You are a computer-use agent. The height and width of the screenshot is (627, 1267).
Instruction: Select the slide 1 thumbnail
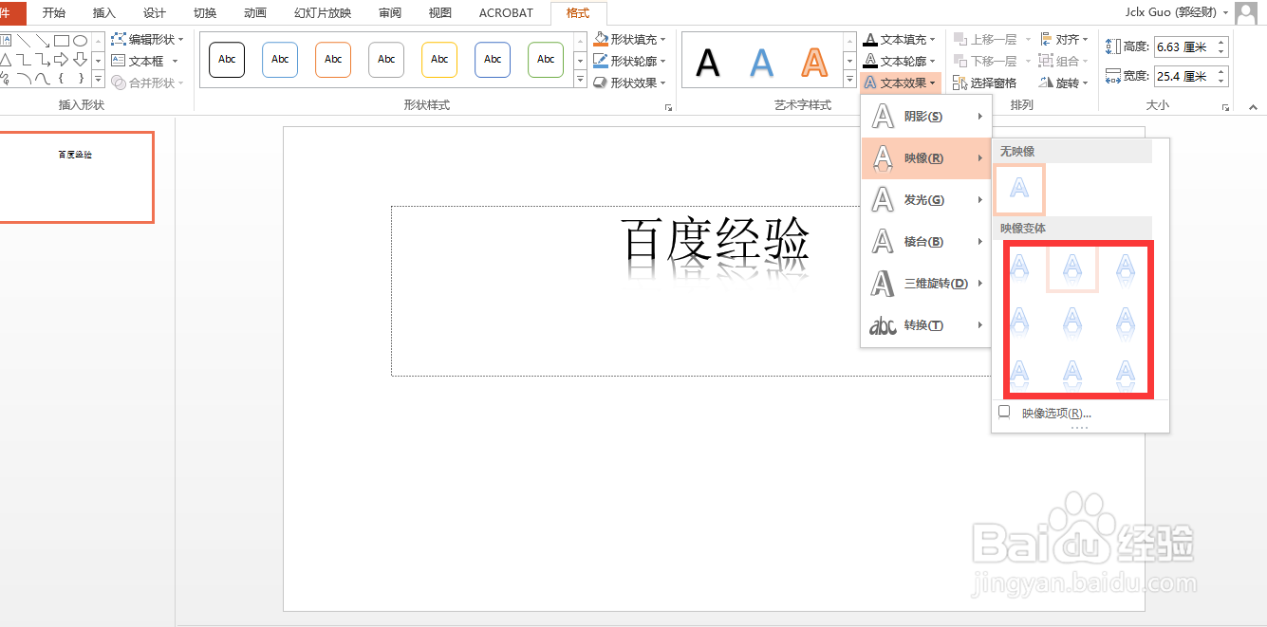click(76, 177)
